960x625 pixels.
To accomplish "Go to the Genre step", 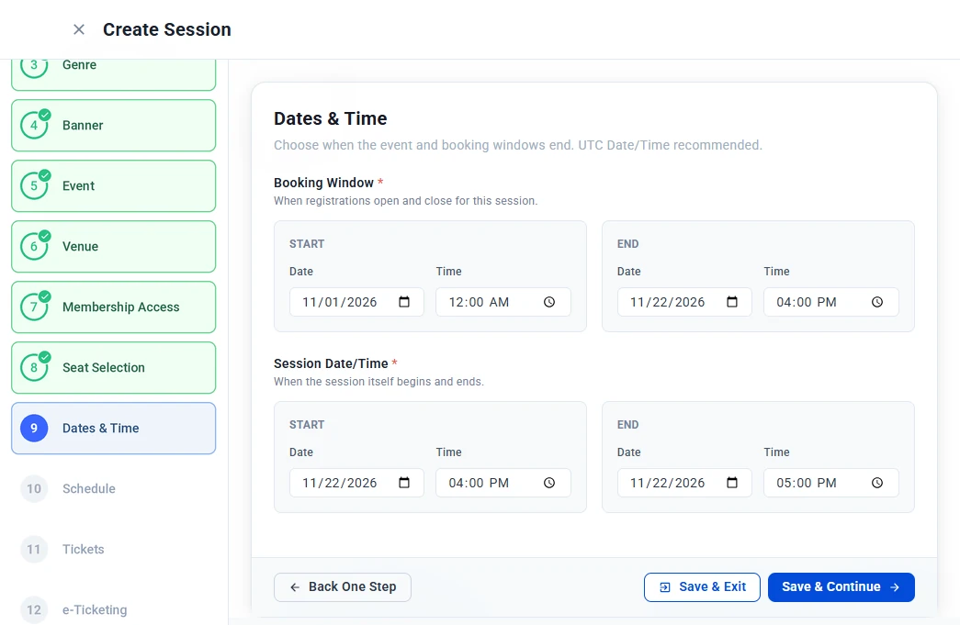I will coord(113,74).
